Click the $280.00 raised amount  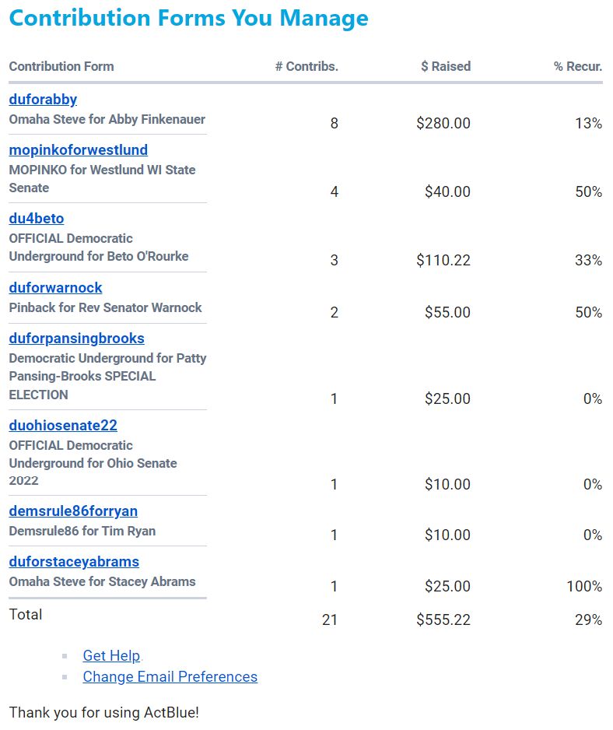click(443, 123)
